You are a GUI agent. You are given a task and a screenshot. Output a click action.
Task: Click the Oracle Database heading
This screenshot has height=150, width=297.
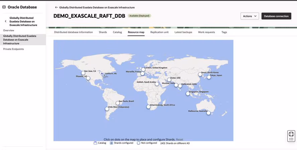coord(22,7)
